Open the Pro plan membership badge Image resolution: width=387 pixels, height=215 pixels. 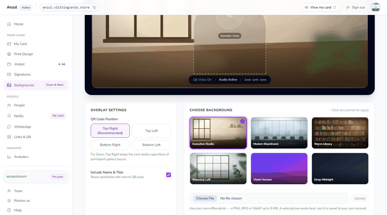[x=58, y=177]
